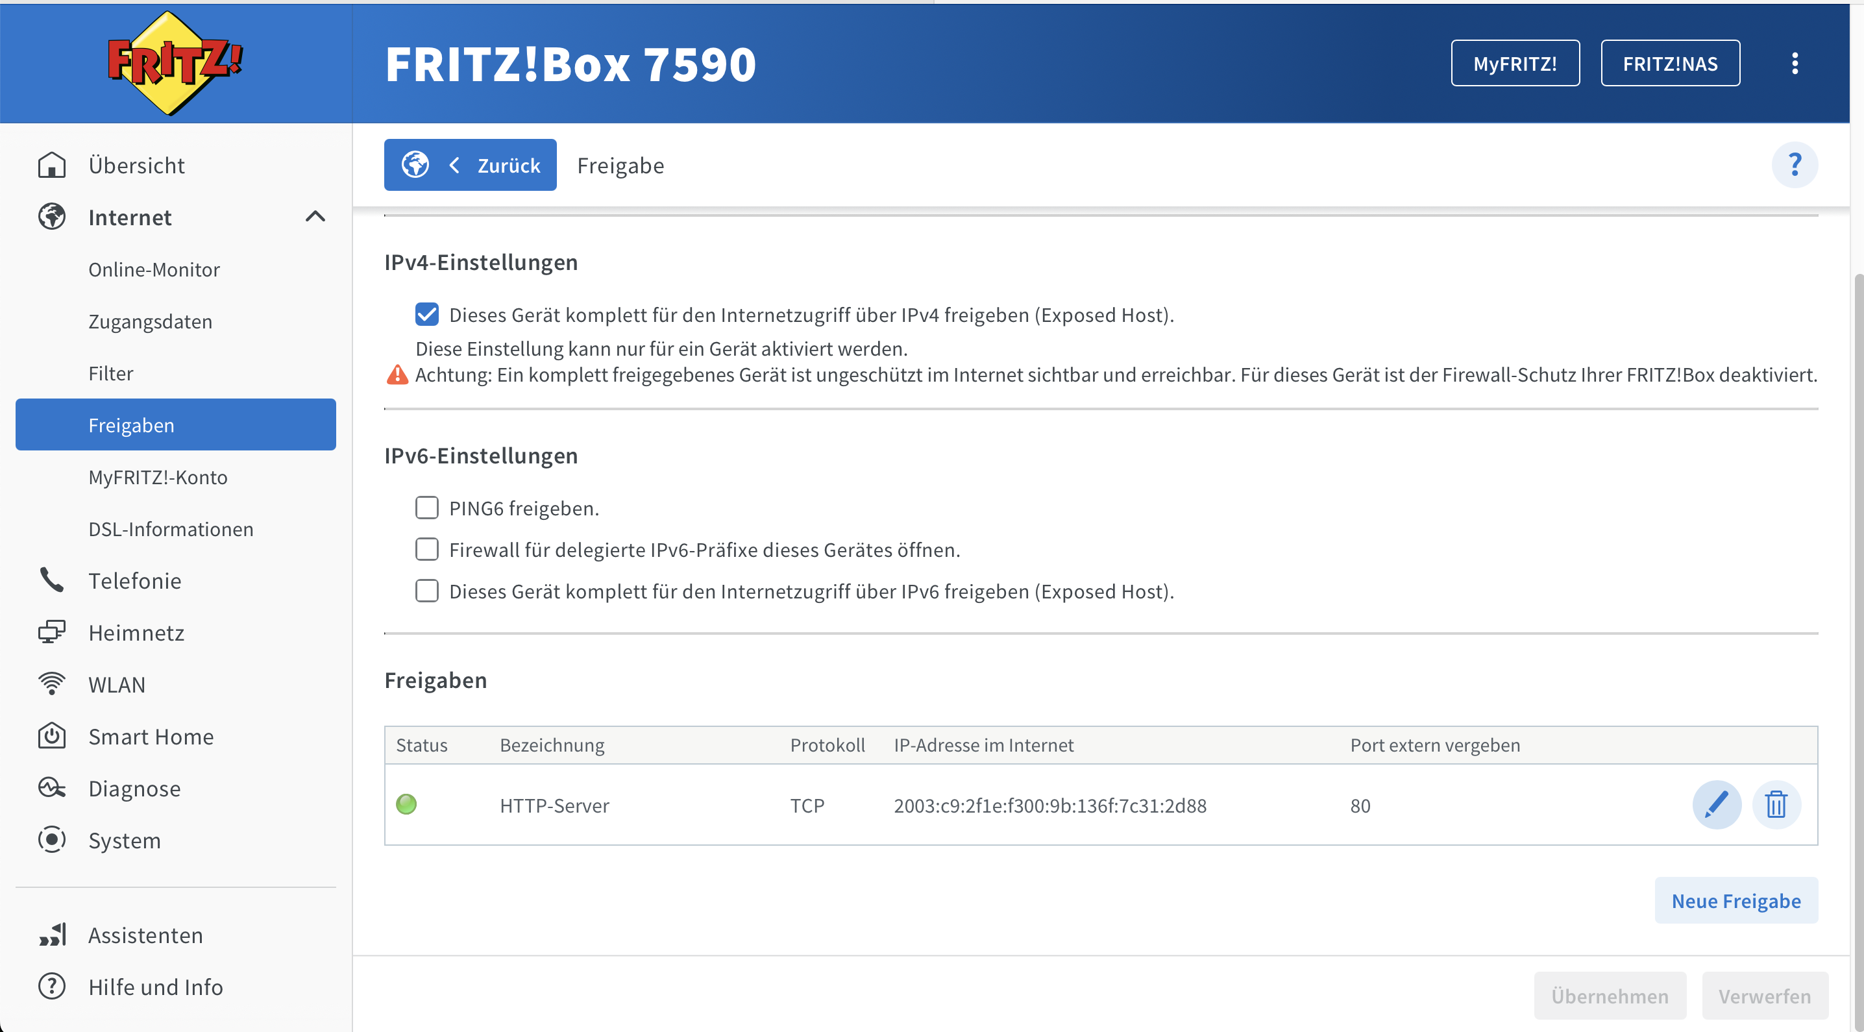The width and height of the screenshot is (1864, 1032).
Task: Delete the HTTP-Server share with trash icon
Action: (x=1776, y=805)
